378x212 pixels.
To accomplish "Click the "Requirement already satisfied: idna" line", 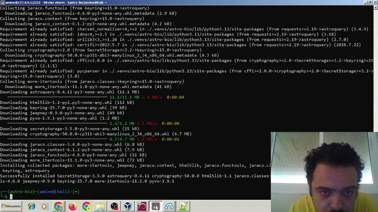I will (x=168, y=34).
